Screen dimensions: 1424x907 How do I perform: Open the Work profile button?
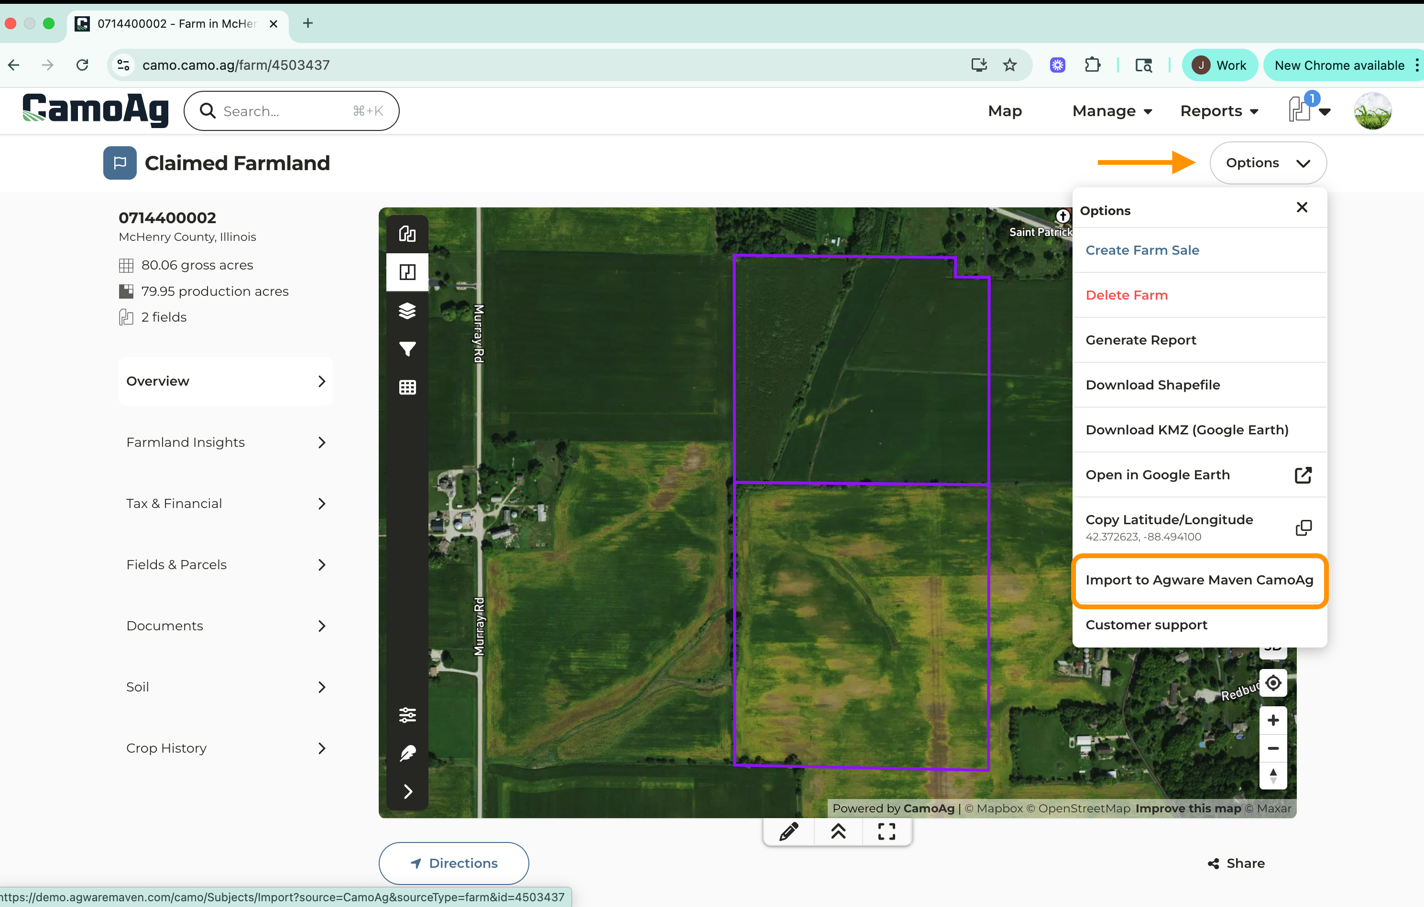(x=1219, y=65)
